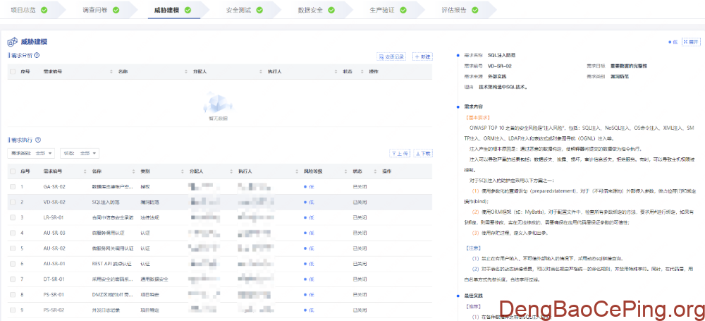Sort 需求执行 table by 执行人
Image resolution: width=705 pixels, height=321 pixels.
point(298,171)
